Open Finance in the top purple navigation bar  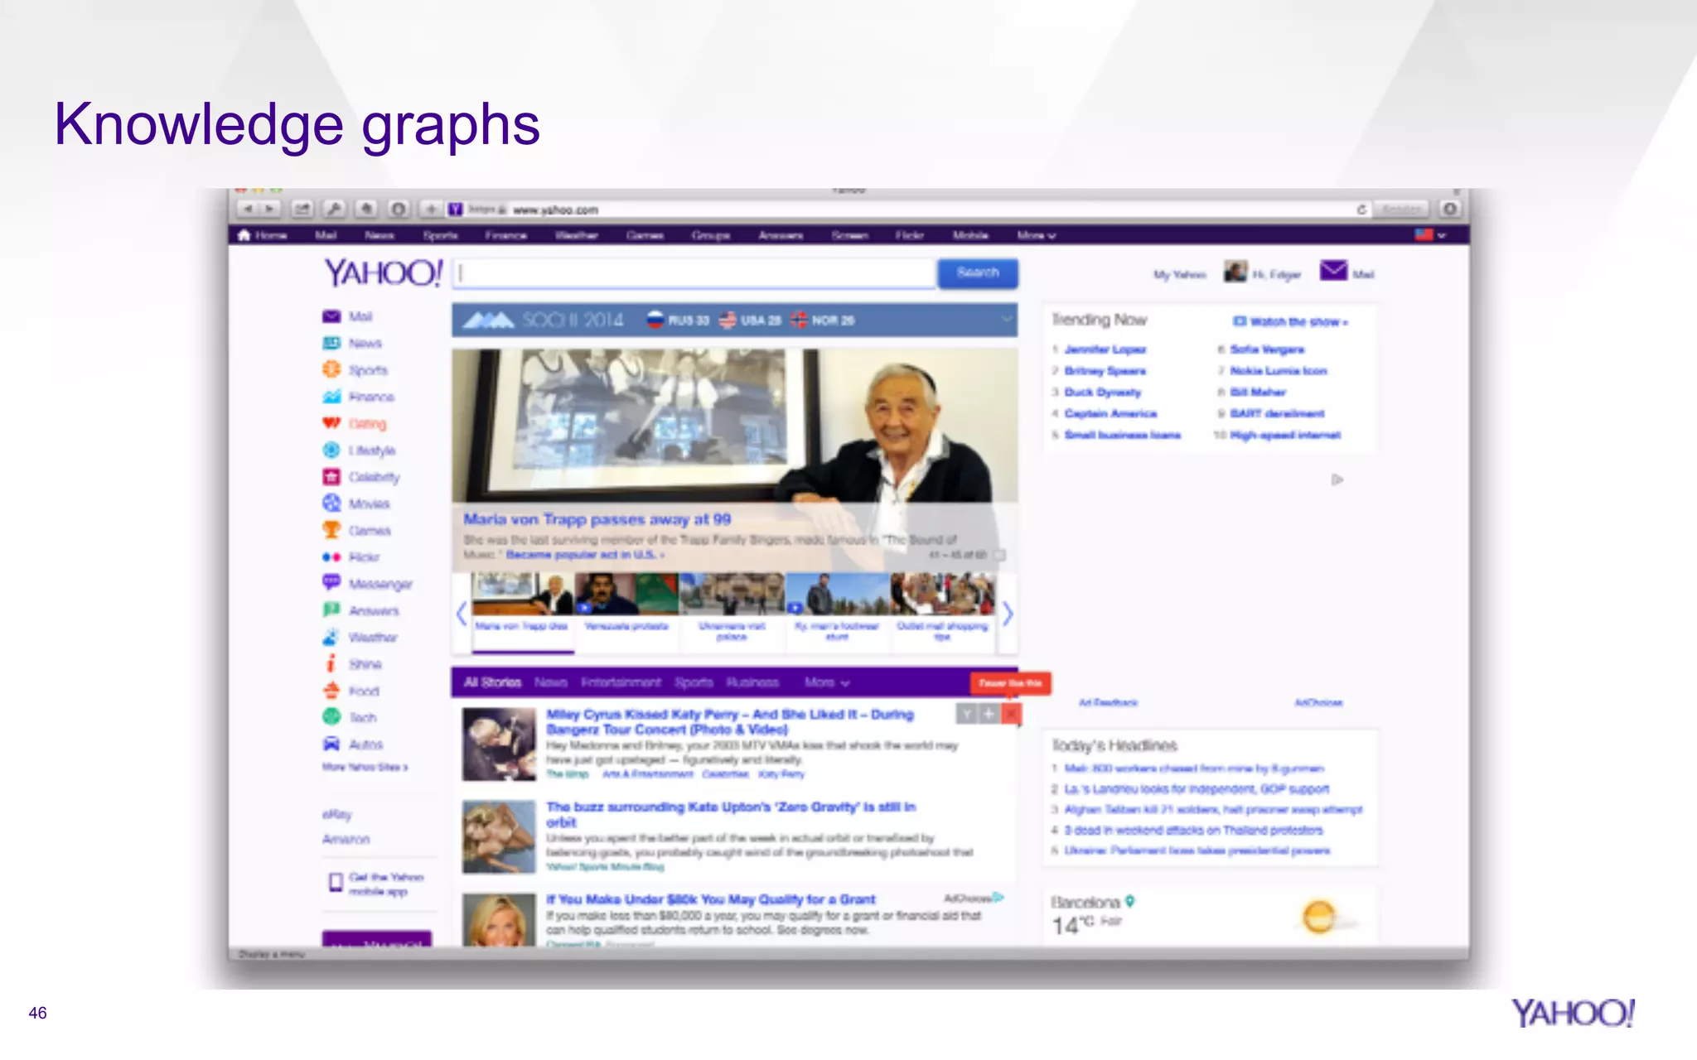[x=506, y=235]
